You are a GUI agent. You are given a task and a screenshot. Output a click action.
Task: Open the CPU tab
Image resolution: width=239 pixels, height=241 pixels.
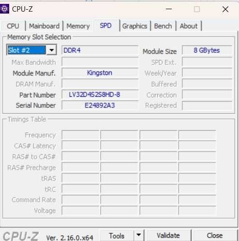point(13,26)
